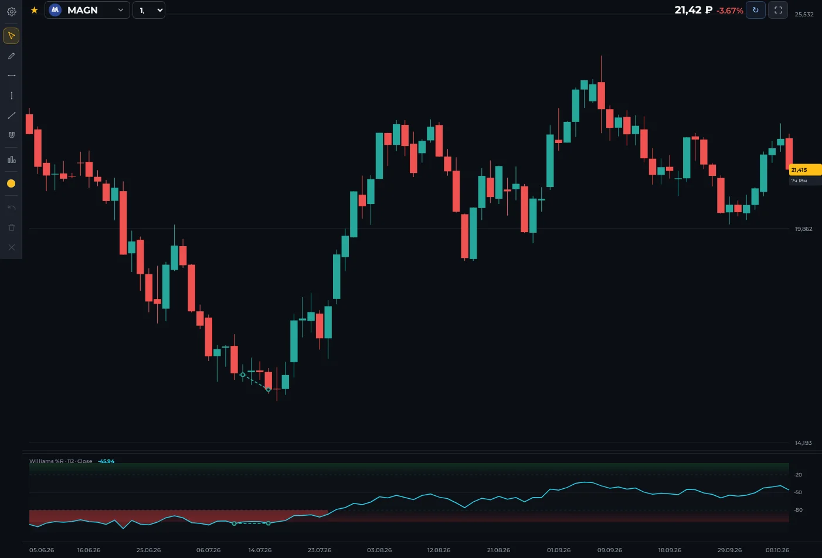
Task: Click date axis label 05.06.26
Action: point(42,550)
